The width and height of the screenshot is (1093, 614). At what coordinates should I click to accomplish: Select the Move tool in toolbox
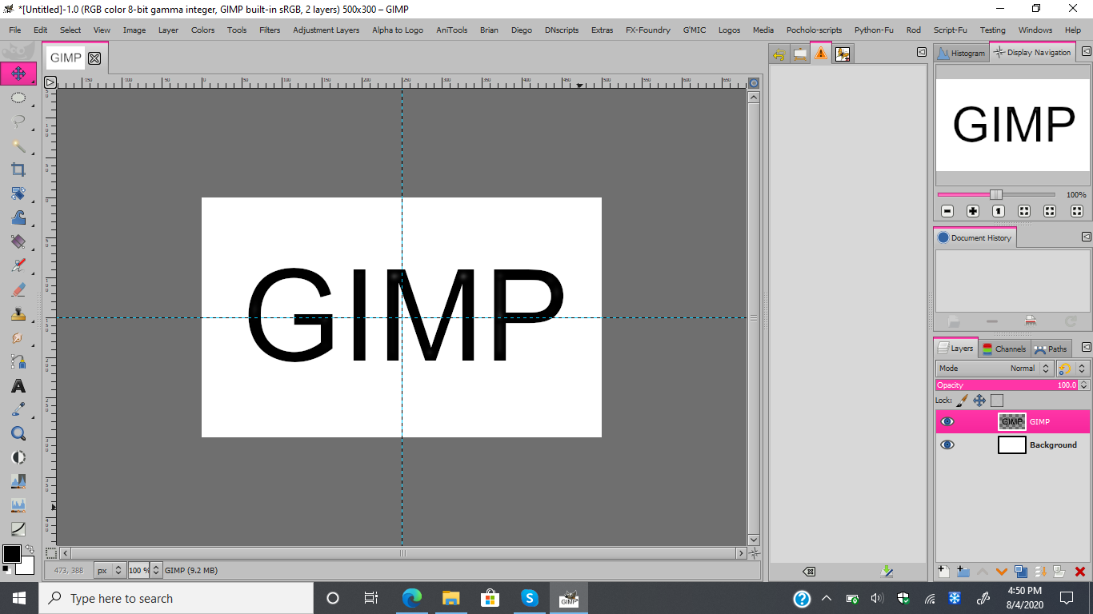18,74
